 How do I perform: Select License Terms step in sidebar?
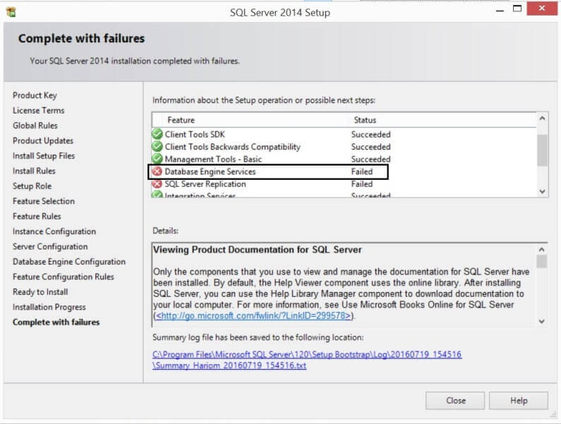(39, 110)
